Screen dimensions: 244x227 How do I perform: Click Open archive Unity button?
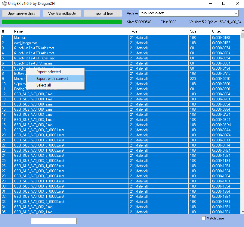coord(21,14)
